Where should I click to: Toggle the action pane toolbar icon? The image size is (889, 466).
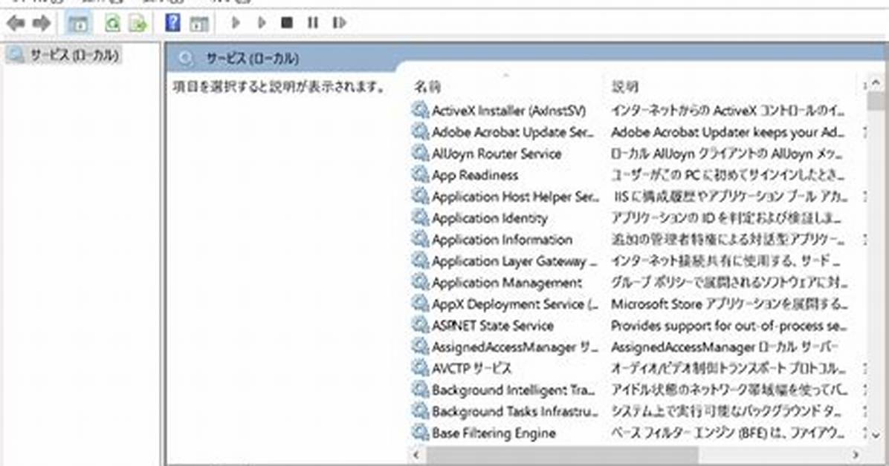click(199, 23)
